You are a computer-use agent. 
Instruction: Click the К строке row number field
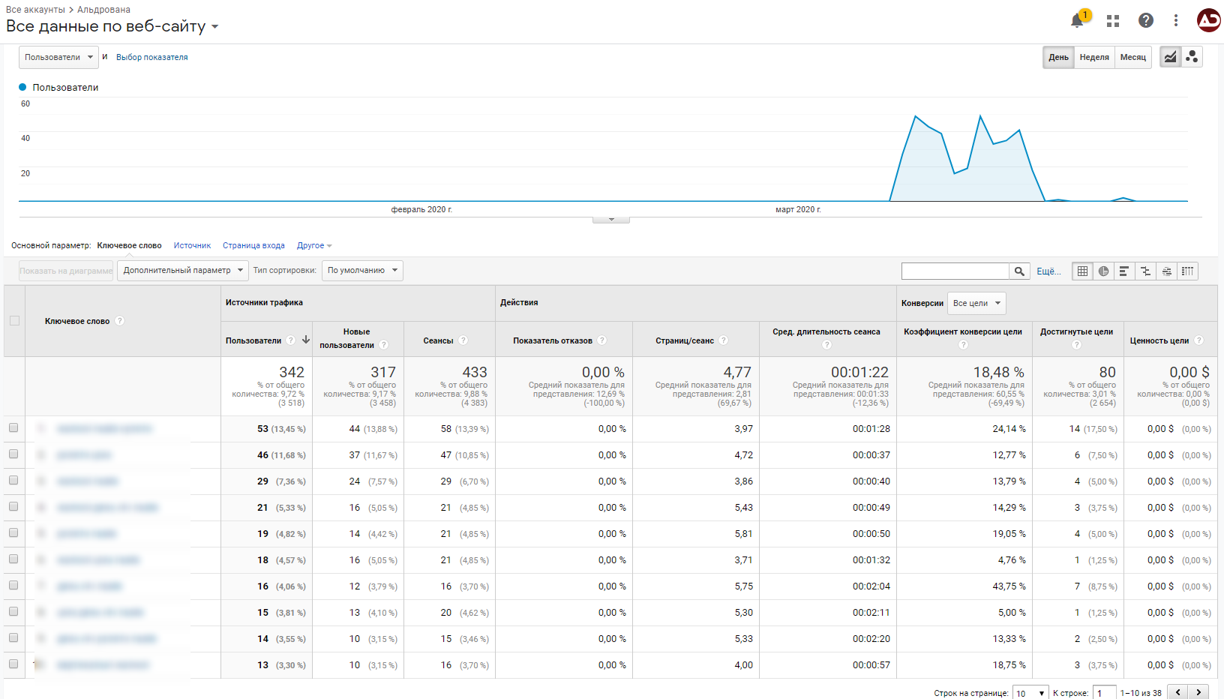(1104, 693)
